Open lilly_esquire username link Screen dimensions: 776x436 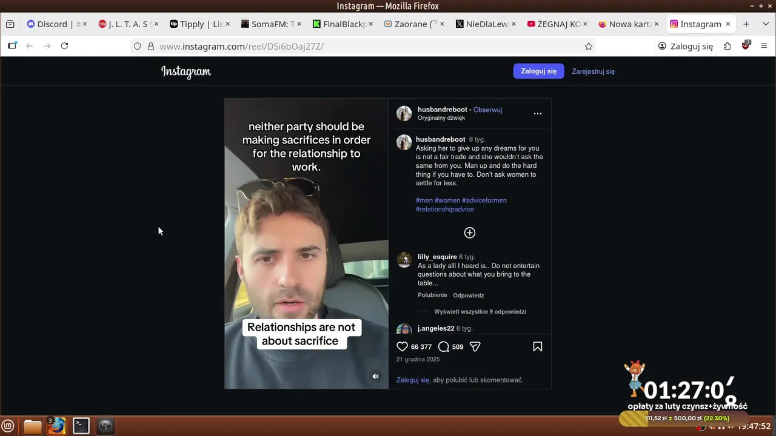coord(437,257)
